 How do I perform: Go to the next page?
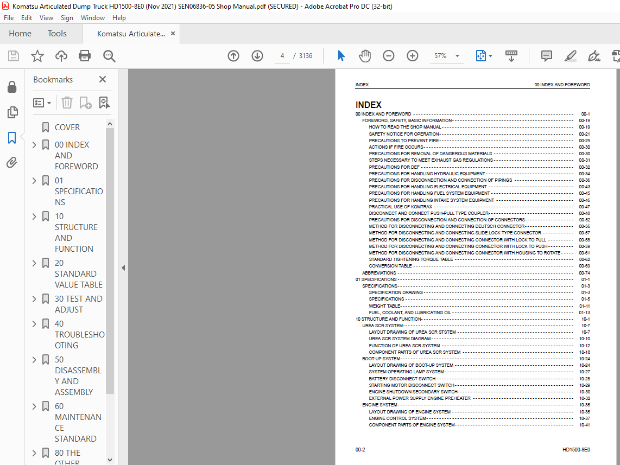click(257, 56)
